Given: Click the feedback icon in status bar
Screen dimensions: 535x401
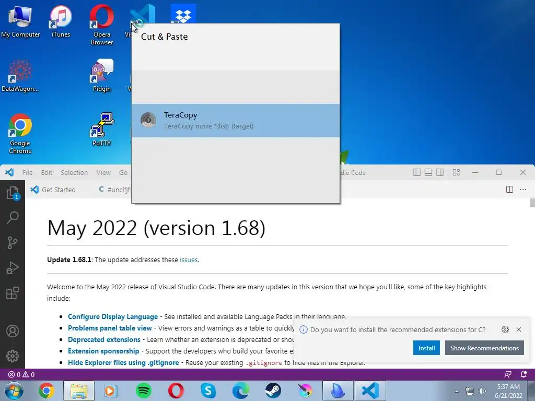Looking at the screenshot, I should (508, 374).
